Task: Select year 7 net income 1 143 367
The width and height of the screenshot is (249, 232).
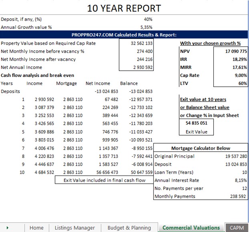Action: (x=108, y=148)
